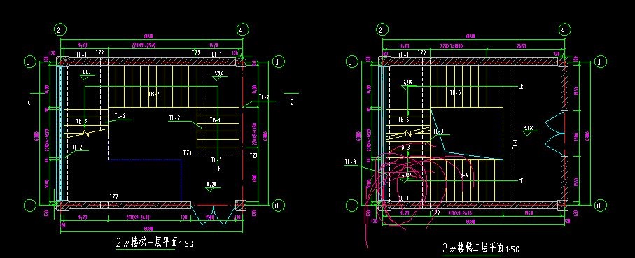Viewport: 635px width, 258px height.
Task: Select TL-1 label below TB-1 in first-floor plan
Action: click(x=216, y=160)
